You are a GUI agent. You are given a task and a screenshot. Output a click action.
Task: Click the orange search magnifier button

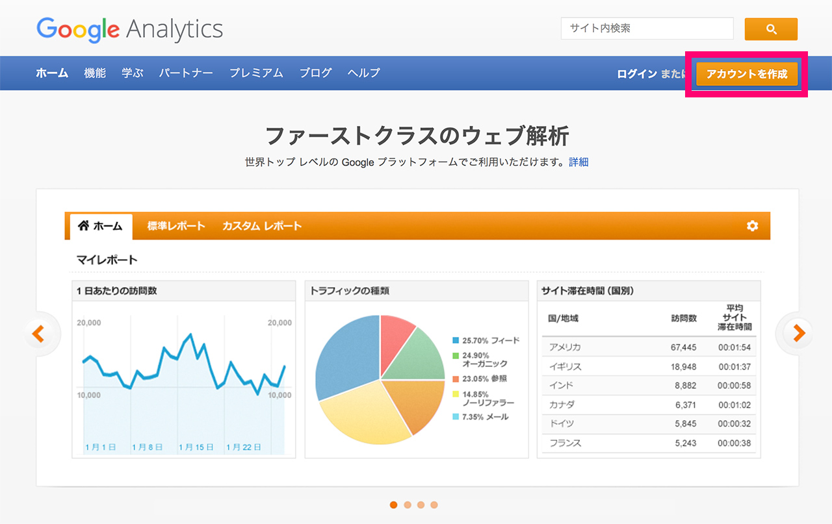[x=771, y=29]
